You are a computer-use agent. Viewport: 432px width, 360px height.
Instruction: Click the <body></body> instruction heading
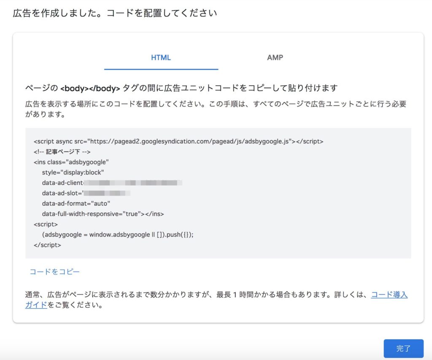pyautogui.click(x=181, y=88)
